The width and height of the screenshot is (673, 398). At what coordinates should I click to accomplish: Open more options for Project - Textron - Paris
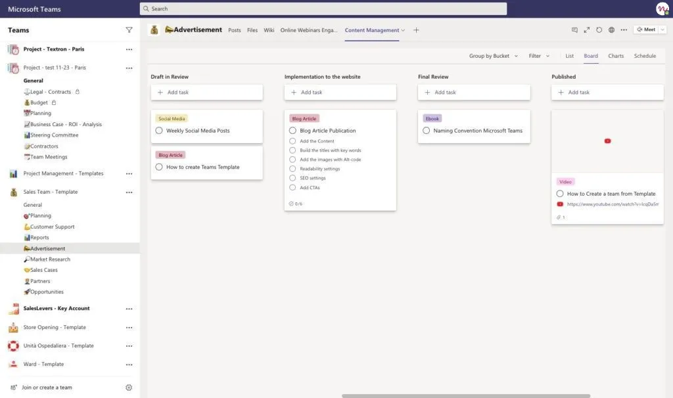[129, 49]
